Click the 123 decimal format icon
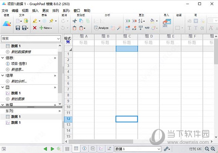 141,28
